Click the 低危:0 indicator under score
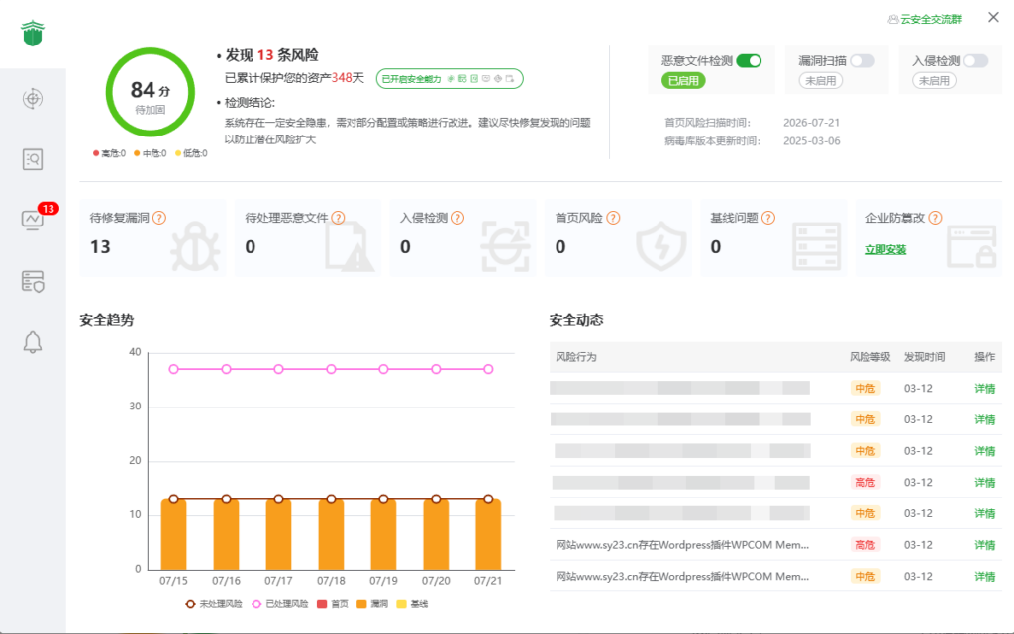The image size is (1014, 634). click(191, 153)
